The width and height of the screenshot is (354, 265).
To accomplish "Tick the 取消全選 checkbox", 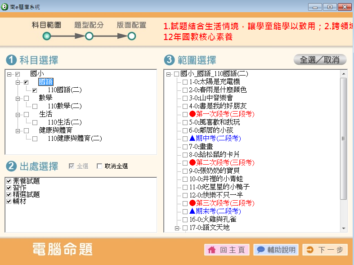I will (99, 166).
